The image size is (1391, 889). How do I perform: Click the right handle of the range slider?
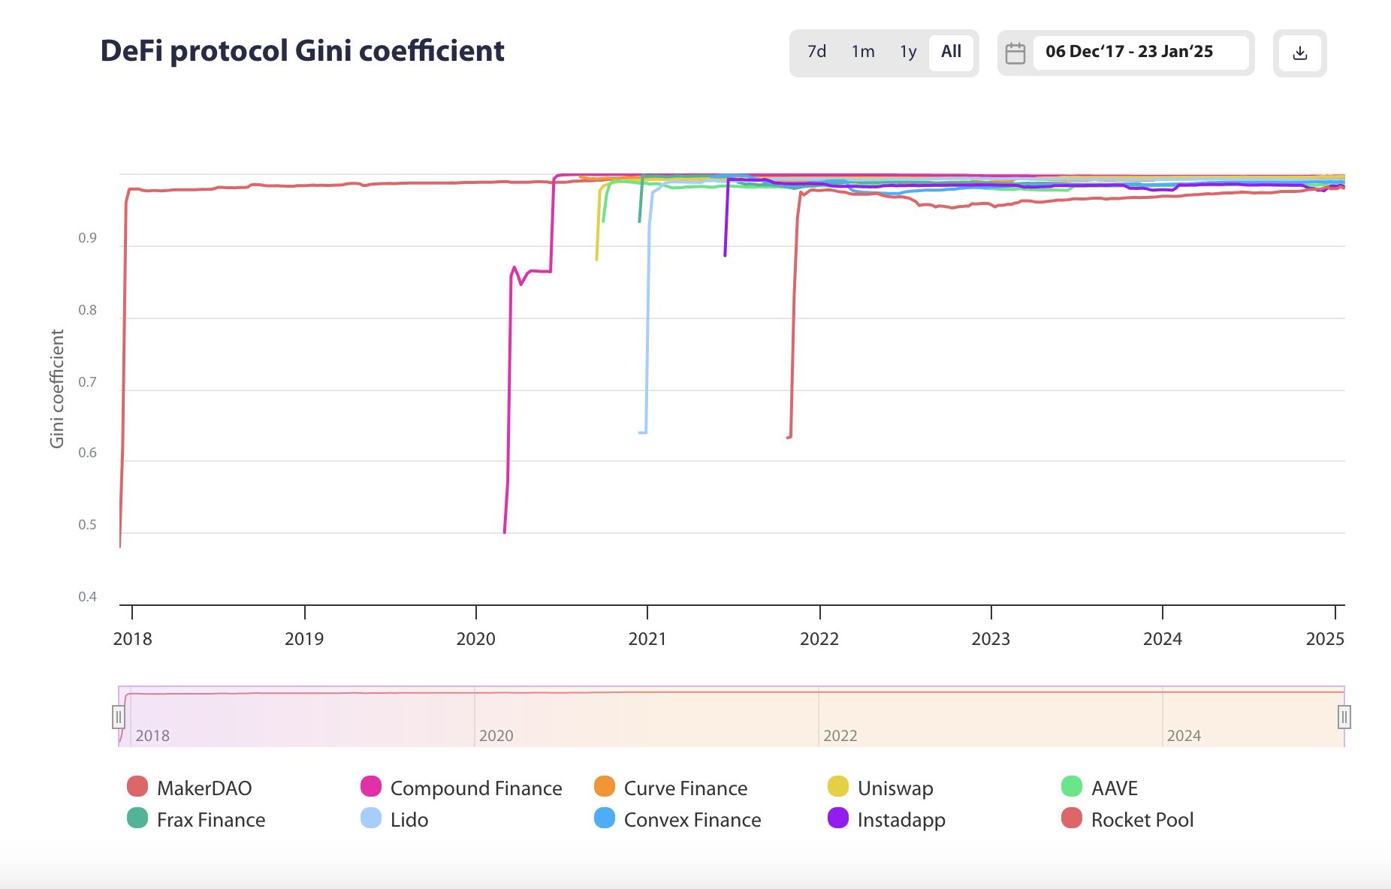1344,718
